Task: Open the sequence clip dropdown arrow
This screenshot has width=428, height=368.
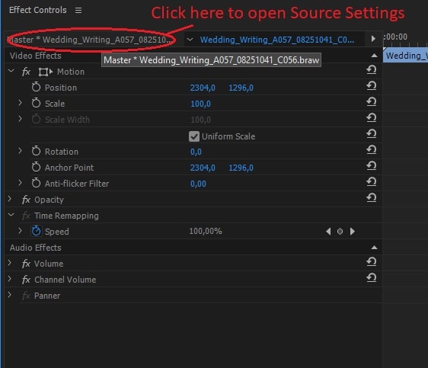Action: tap(190, 40)
